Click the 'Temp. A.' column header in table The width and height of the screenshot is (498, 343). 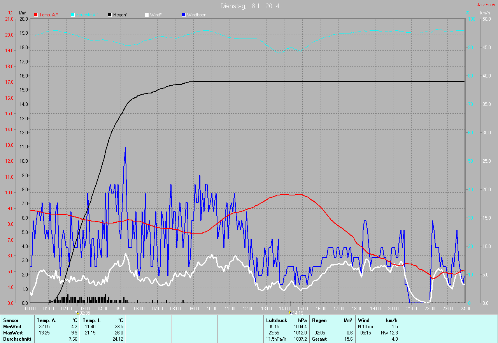coord(46,320)
